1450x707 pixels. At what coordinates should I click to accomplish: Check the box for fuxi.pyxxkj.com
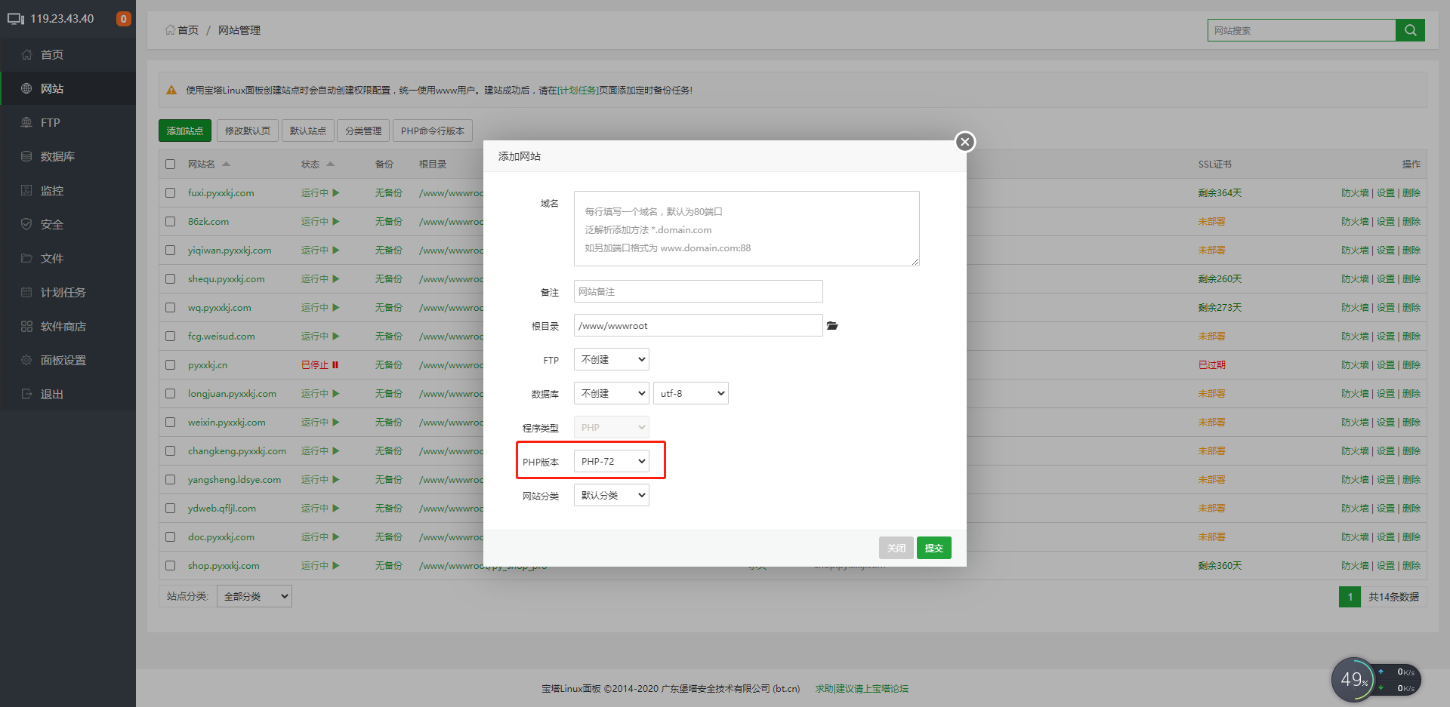[x=171, y=193]
